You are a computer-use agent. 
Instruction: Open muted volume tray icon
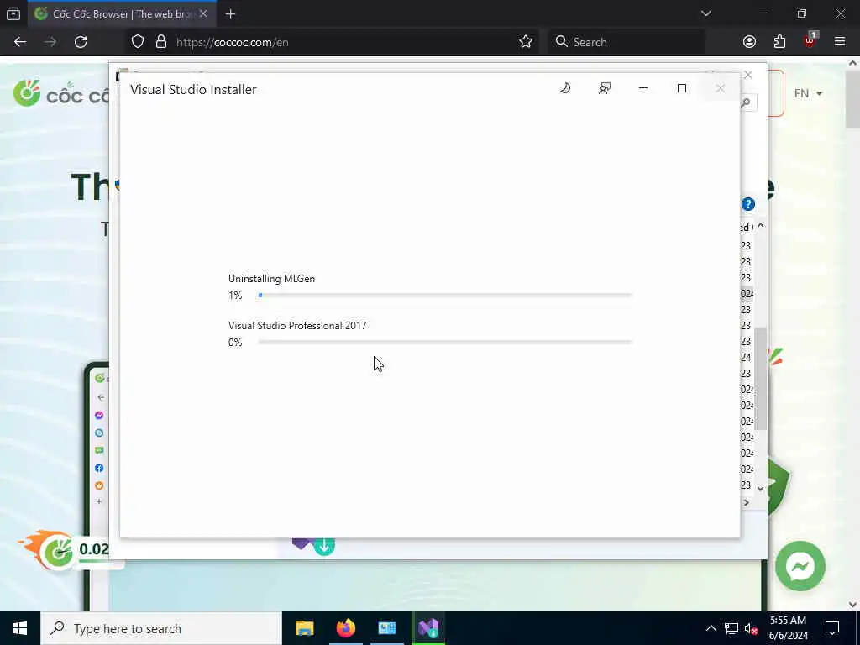752,629
